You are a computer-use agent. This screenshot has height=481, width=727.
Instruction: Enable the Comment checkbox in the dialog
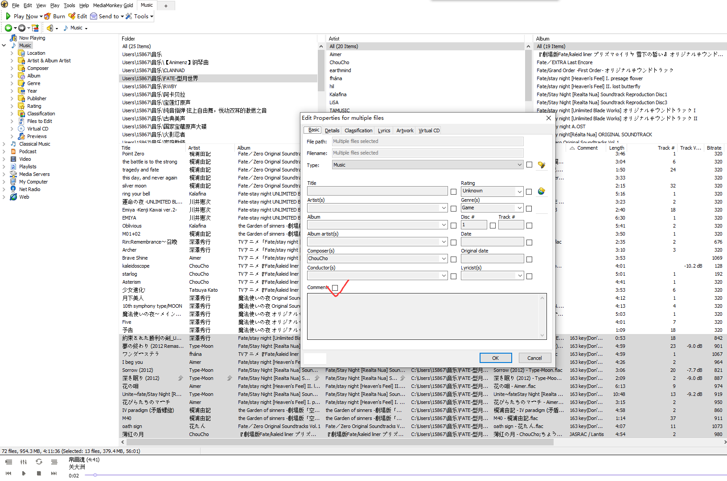click(335, 288)
